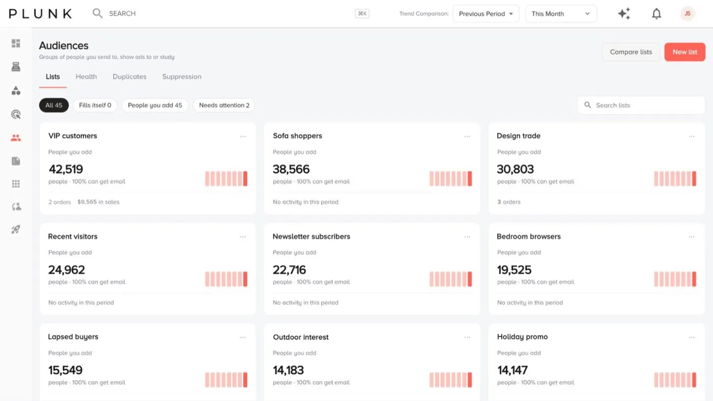Open the more options on VIP customers card
This screenshot has height=401, width=713.
click(x=243, y=136)
